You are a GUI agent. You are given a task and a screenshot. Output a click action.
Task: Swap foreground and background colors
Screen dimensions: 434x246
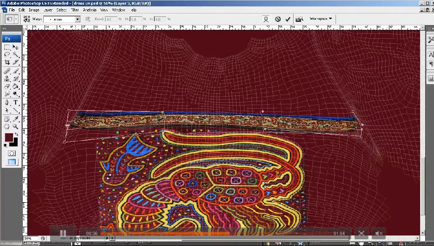(x=16, y=134)
